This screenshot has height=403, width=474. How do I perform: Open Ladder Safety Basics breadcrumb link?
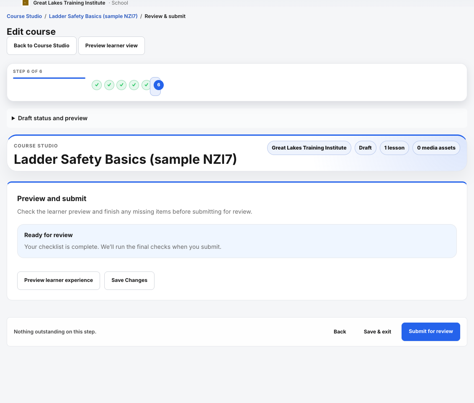click(93, 16)
